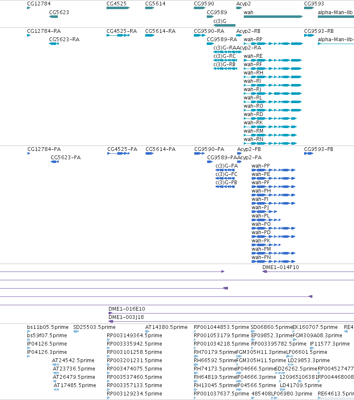Click the CG5614-RA transcript label
This screenshot has width=354, height=400.
[x=160, y=31]
